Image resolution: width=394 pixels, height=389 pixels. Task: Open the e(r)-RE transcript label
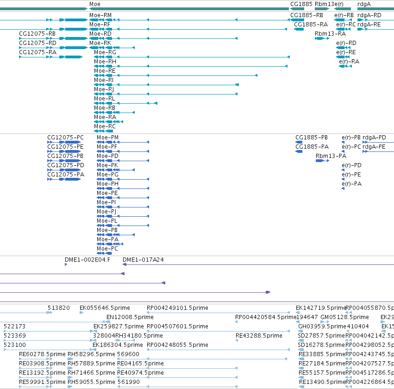(346, 52)
